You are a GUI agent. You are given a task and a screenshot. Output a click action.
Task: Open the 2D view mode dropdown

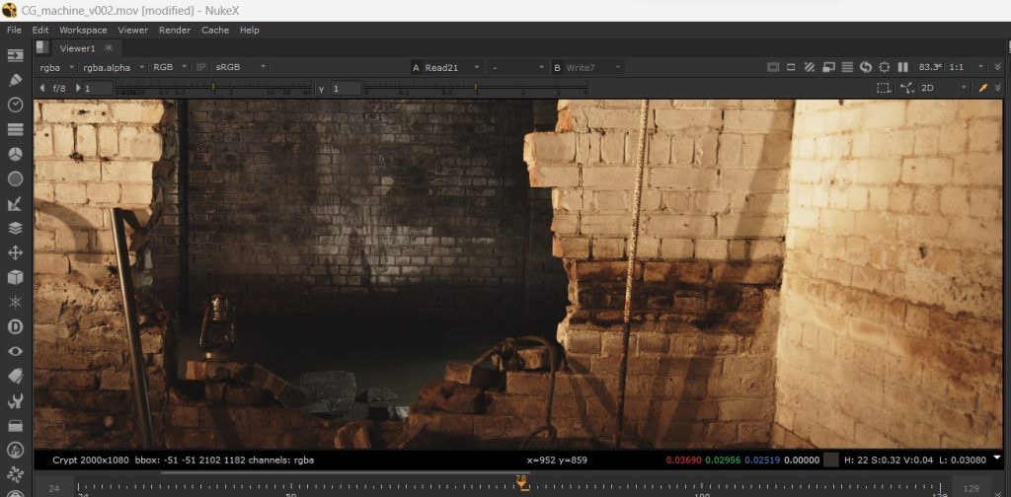pos(943,88)
